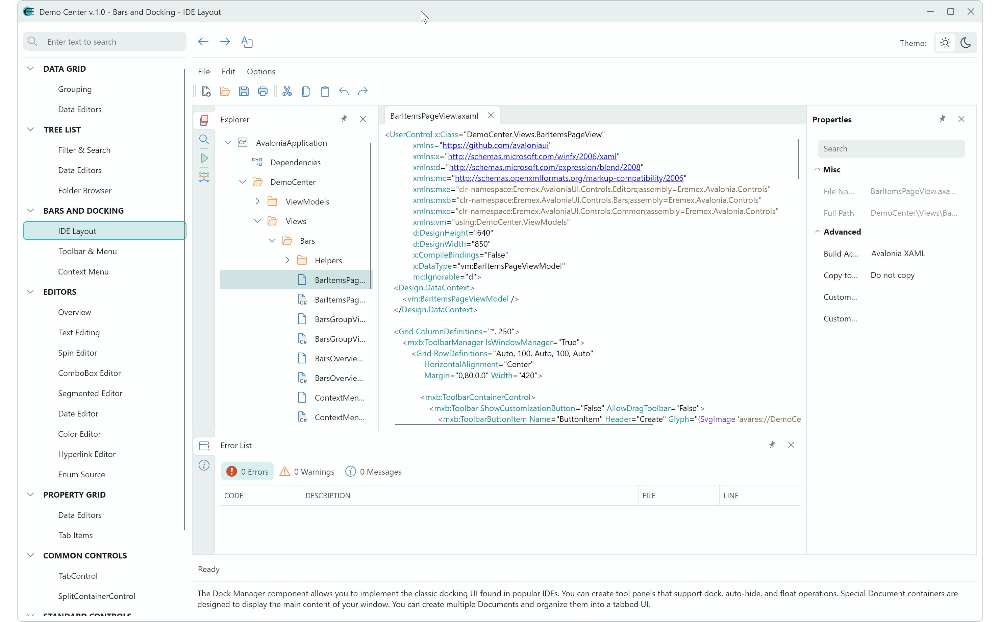Viewport: 1000px width, 622px height.
Task: Sort by the DESCRIPTION column header
Action: (469, 495)
